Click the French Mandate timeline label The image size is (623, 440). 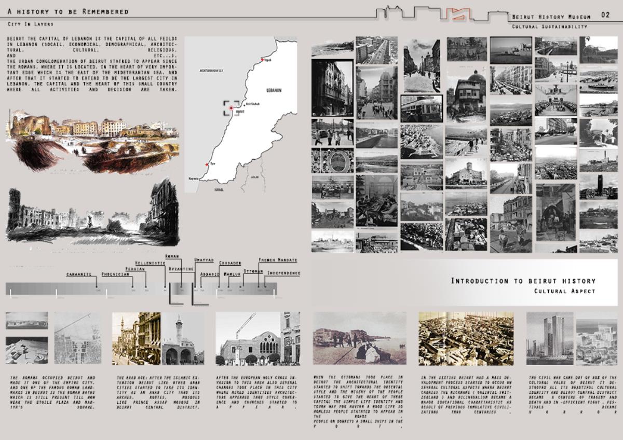point(278,260)
